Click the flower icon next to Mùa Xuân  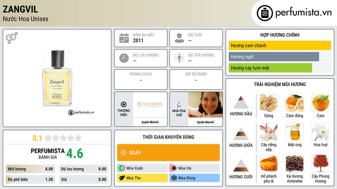point(122,168)
